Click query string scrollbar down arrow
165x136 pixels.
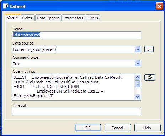[138, 97]
